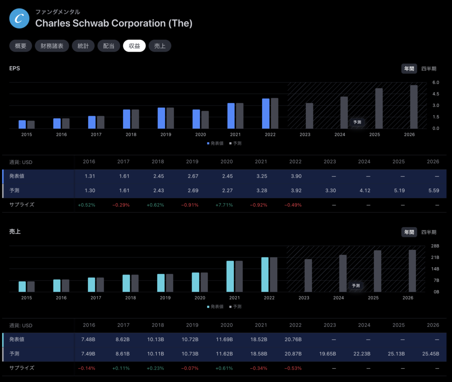Switch to the 財務諸表 tab
Viewport: 452px width, 382px height.
[52, 46]
